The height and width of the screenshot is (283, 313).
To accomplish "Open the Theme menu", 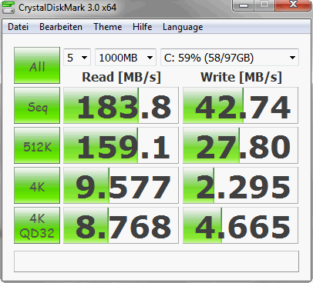I will pos(107,27).
